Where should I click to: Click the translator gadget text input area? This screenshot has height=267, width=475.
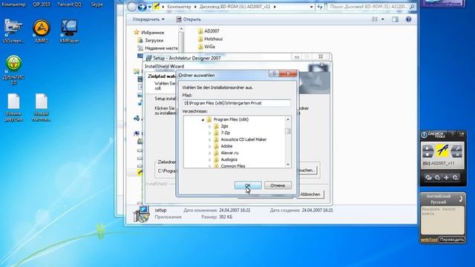[442, 220]
